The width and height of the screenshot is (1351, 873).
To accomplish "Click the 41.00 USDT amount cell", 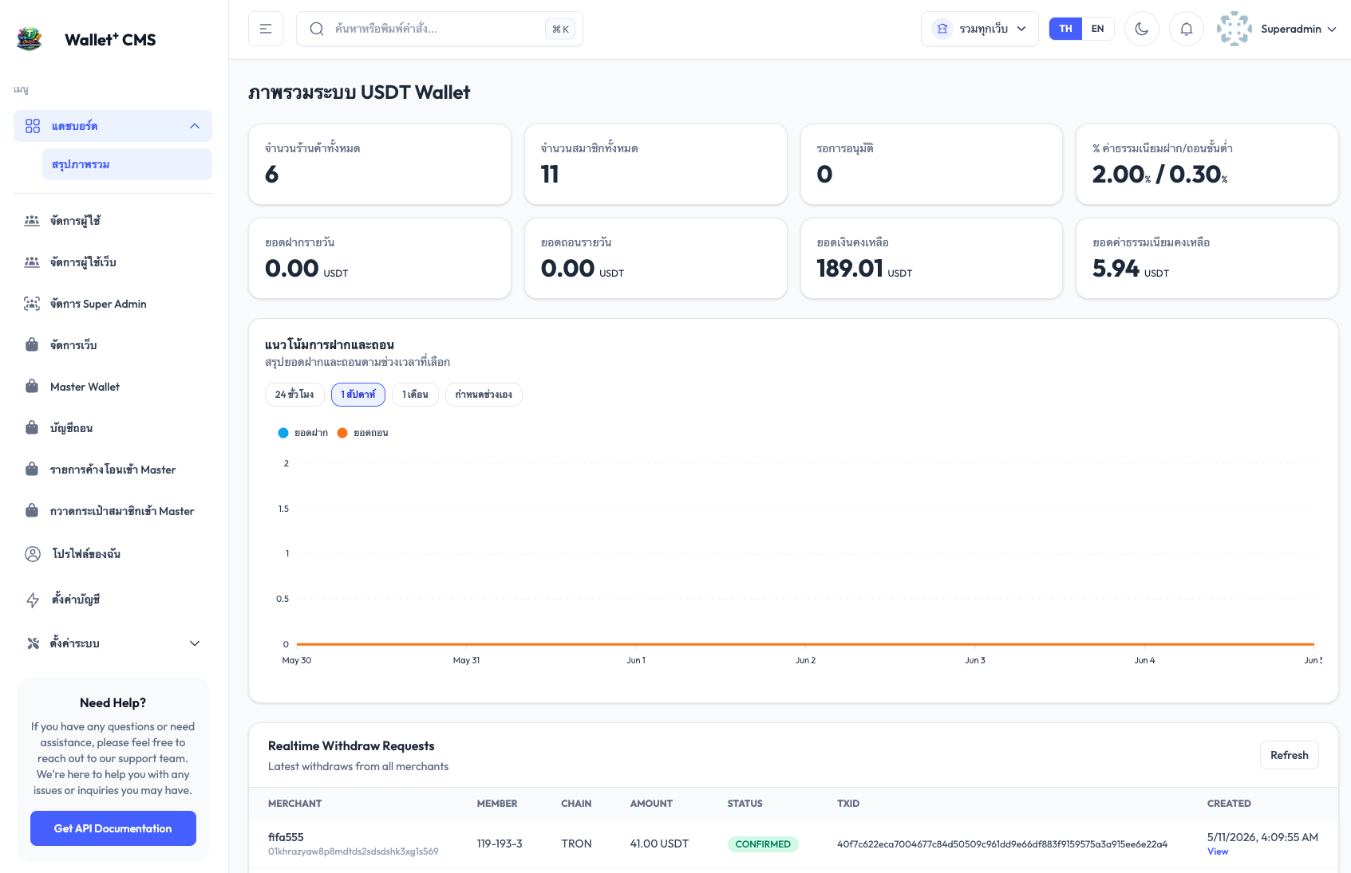I will click(659, 844).
